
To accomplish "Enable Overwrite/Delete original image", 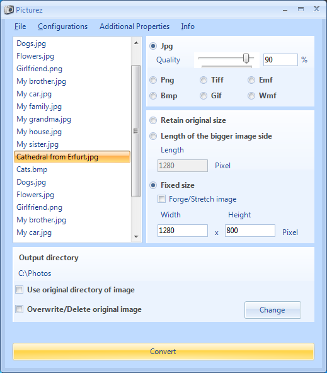I will [20, 309].
